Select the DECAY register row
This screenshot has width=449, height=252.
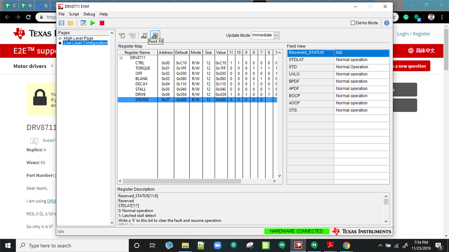point(197,84)
